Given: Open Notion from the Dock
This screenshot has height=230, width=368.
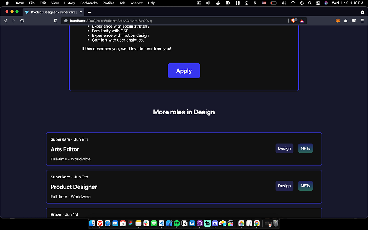Looking at the screenshot, I should (184, 223).
